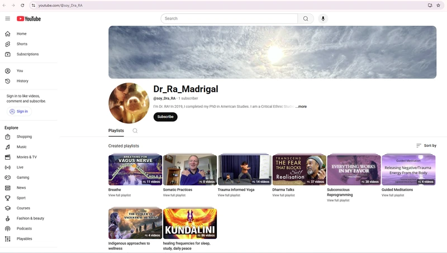View full playlist for Dharma Talks
The height and width of the screenshot is (253, 447).
(x=283, y=195)
